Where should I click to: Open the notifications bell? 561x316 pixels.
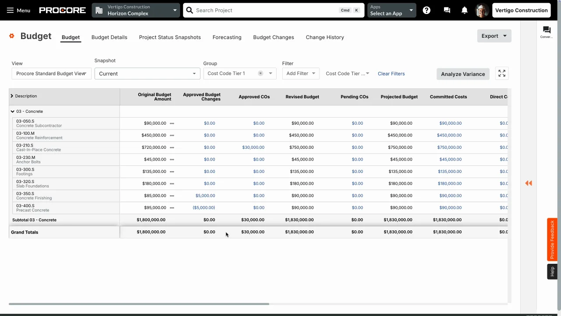tap(464, 10)
